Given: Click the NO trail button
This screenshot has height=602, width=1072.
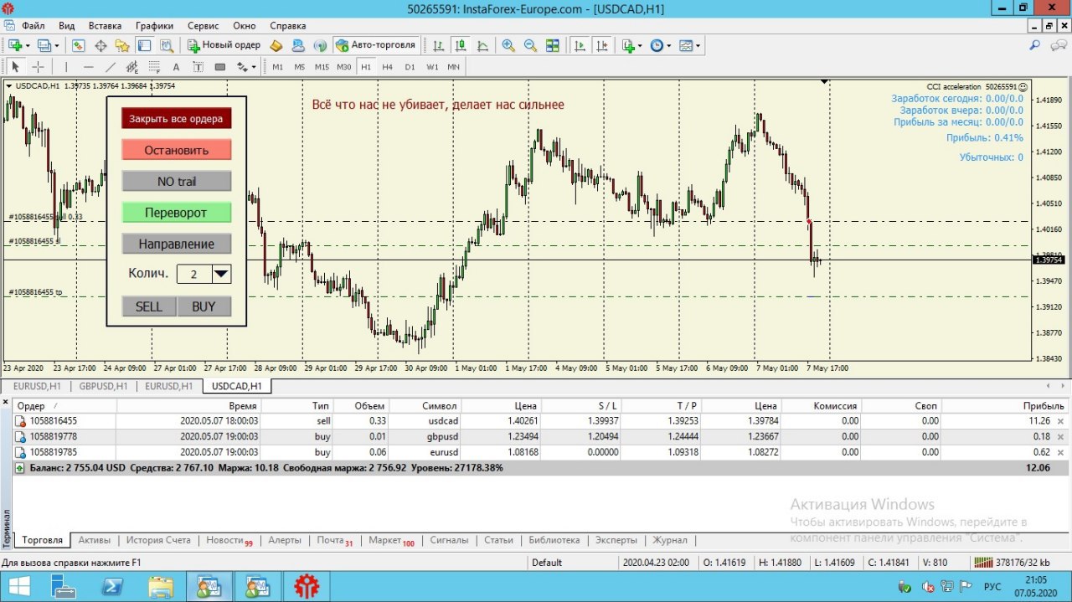Looking at the screenshot, I should coord(176,181).
